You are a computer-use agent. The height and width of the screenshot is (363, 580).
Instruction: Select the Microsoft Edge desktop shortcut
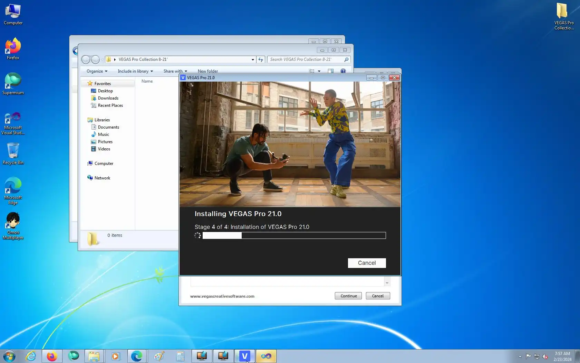[x=13, y=191]
